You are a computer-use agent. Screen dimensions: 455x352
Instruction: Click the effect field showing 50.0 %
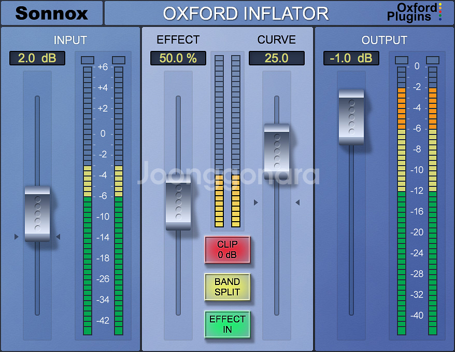tap(178, 58)
